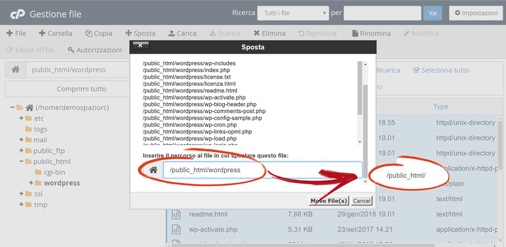
Task: Click /public_html/wordpress/wp-cron.php in dialog list
Action: click(x=190, y=125)
